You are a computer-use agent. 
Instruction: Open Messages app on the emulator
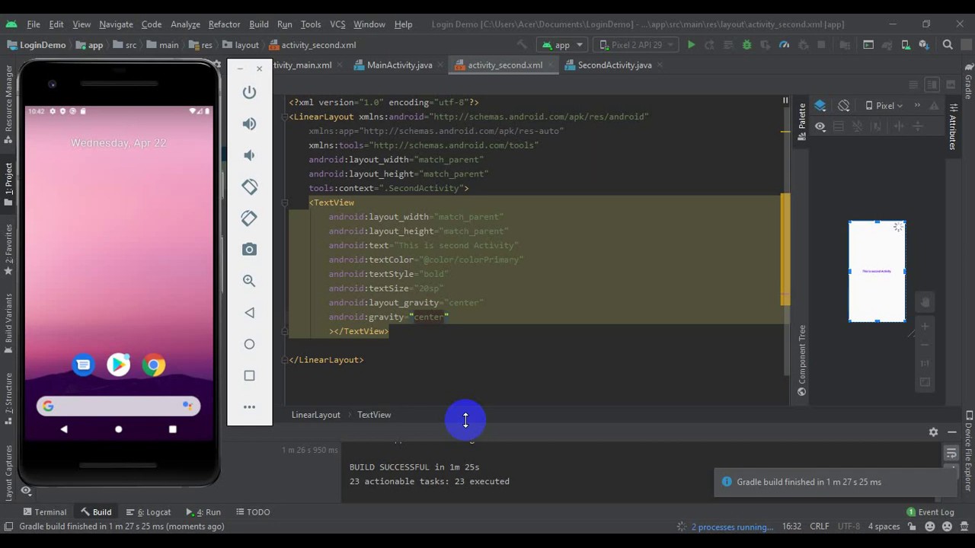83,365
